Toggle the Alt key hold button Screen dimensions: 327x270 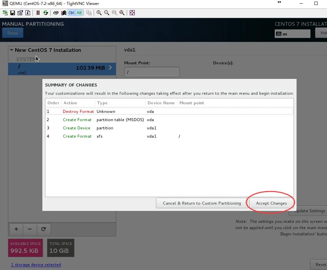point(79,13)
